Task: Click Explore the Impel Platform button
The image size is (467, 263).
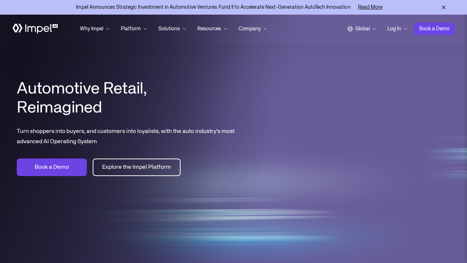Action: click(x=136, y=167)
